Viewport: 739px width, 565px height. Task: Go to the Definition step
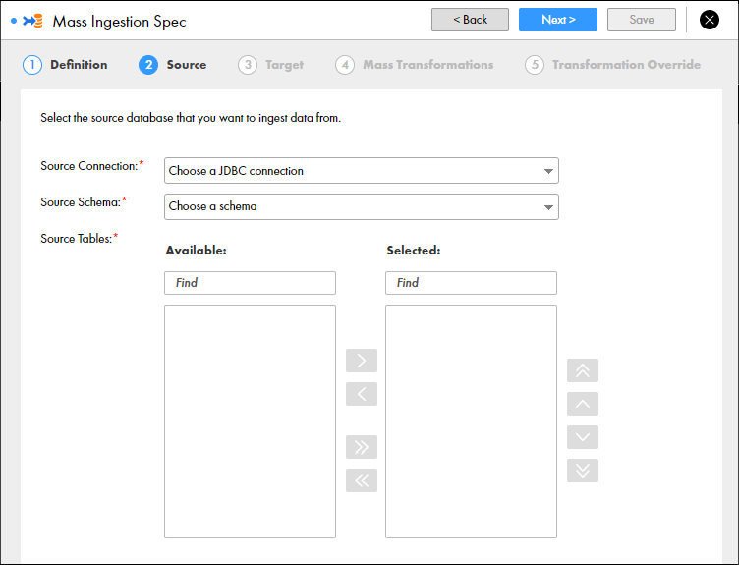coord(65,65)
